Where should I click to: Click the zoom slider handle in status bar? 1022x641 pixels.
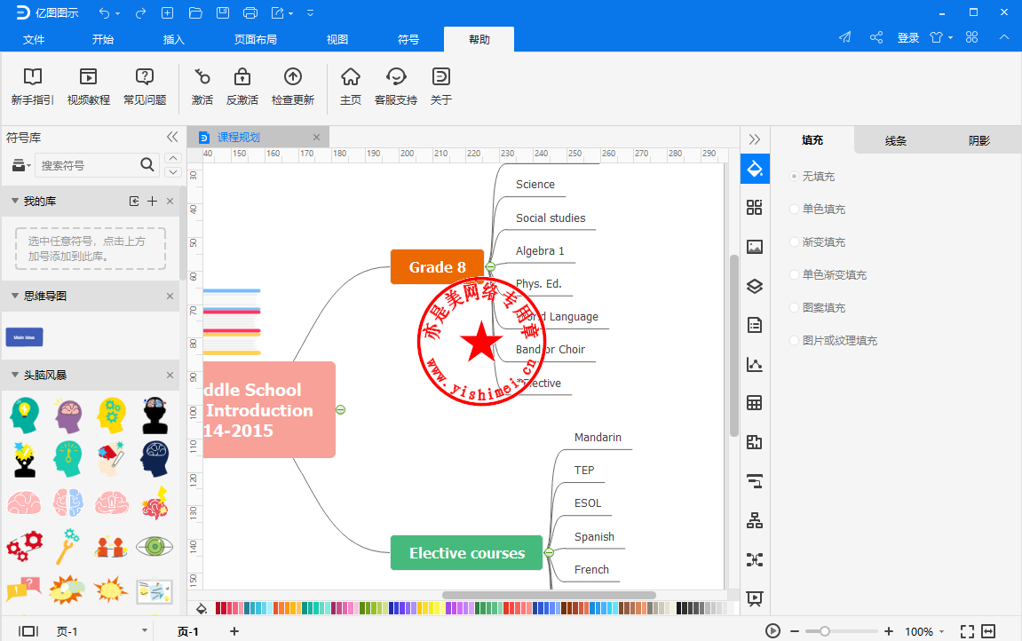coord(825,631)
